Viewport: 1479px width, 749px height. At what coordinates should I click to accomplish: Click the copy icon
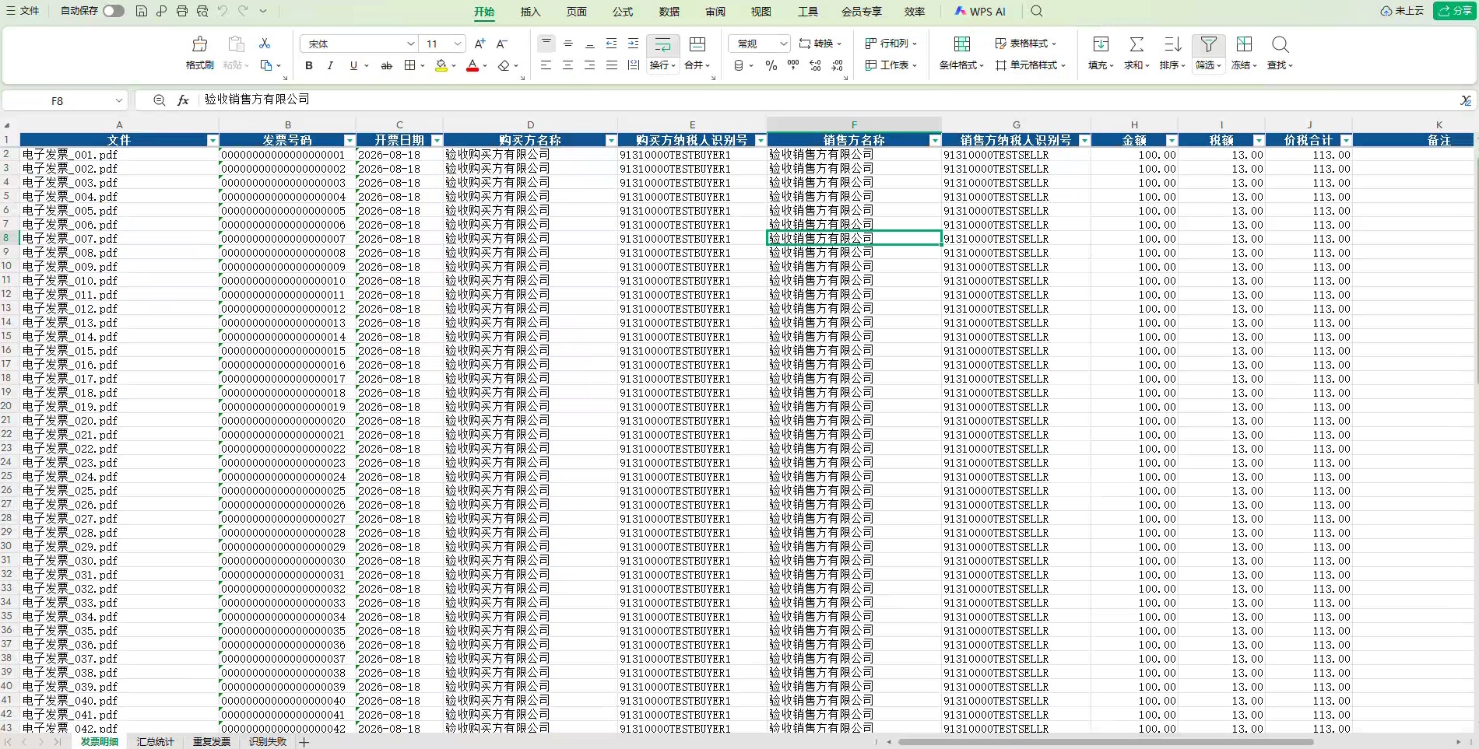(266, 65)
